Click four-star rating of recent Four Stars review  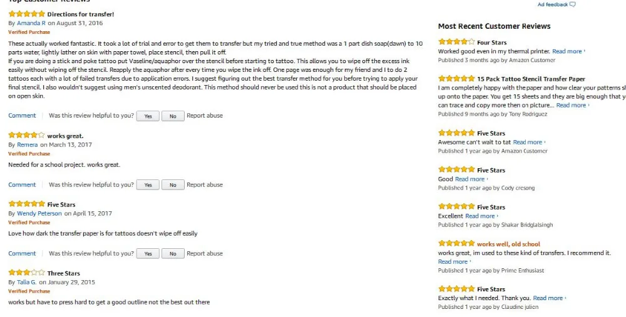456,42
